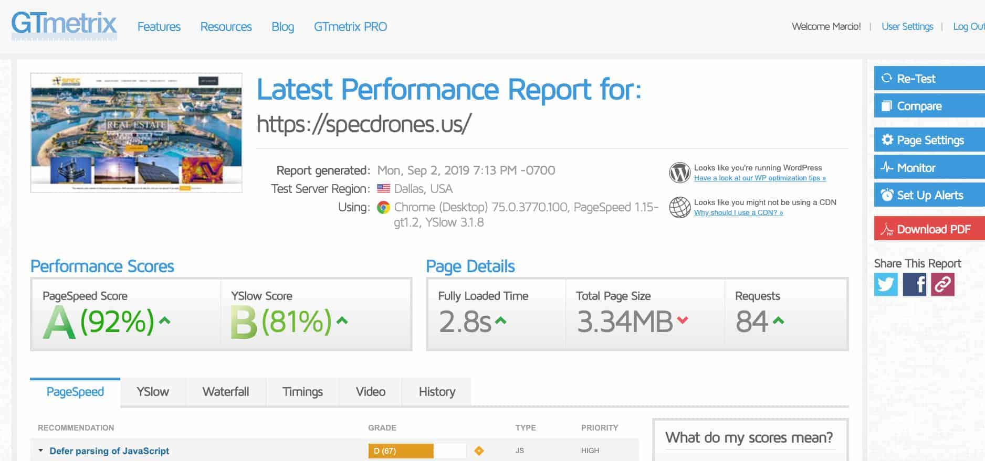Sort by the GRADE column header
Image resolution: width=985 pixels, height=461 pixels.
coord(382,428)
